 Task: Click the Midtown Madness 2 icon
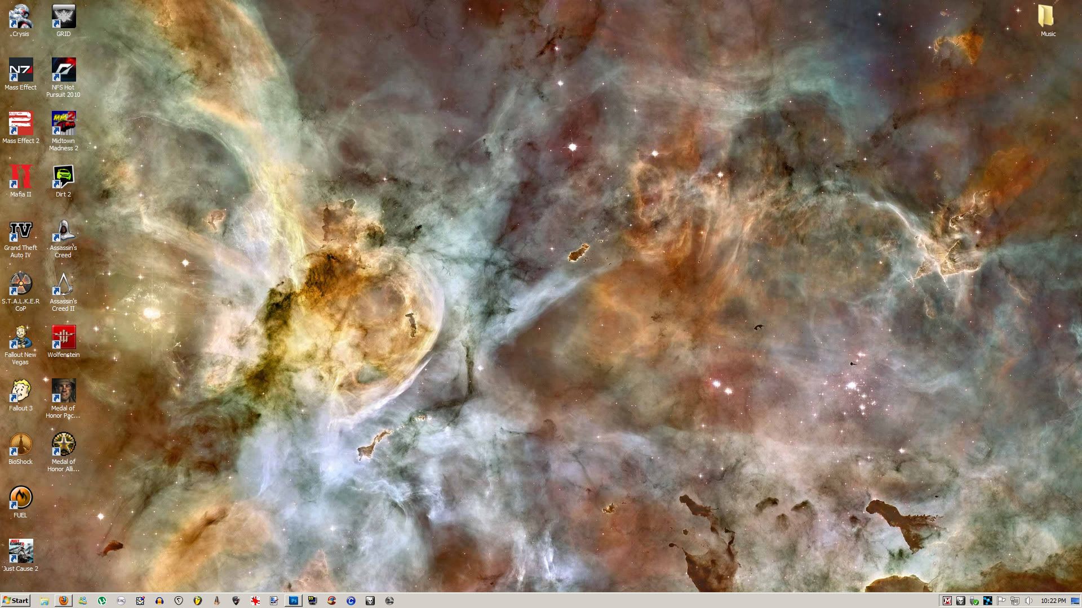click(63, 124)
